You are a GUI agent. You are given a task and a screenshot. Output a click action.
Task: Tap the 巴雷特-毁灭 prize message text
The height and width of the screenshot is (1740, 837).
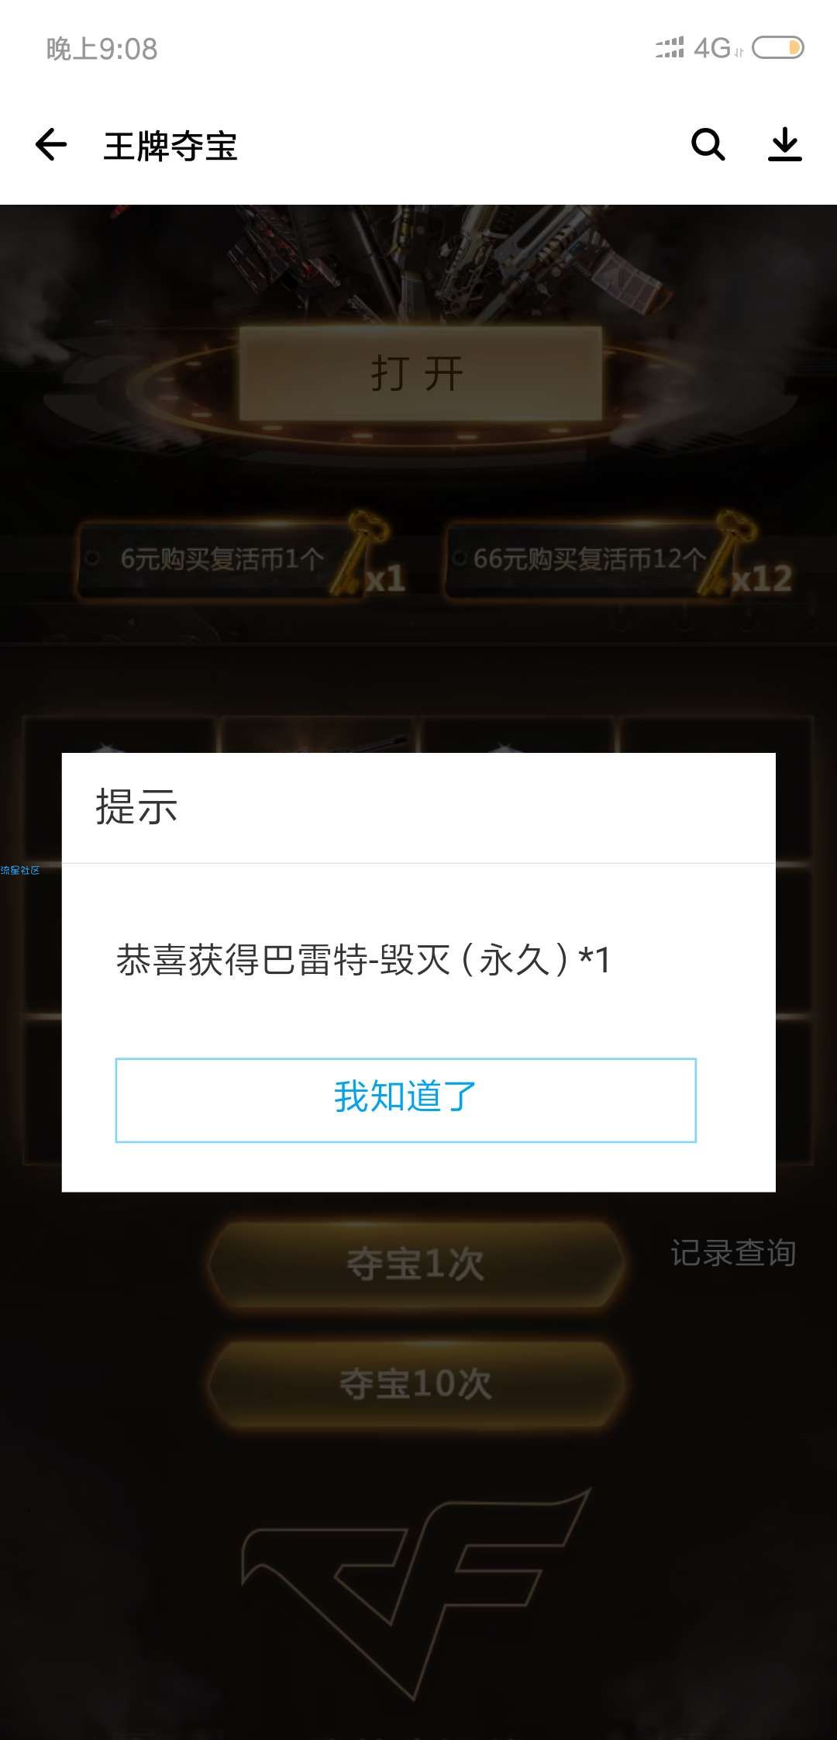point(363,960)
